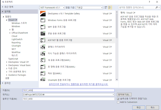Click the Windows Forms application template icon
The height and width of the screenshot is (110, 161).
tap(43, 20)
